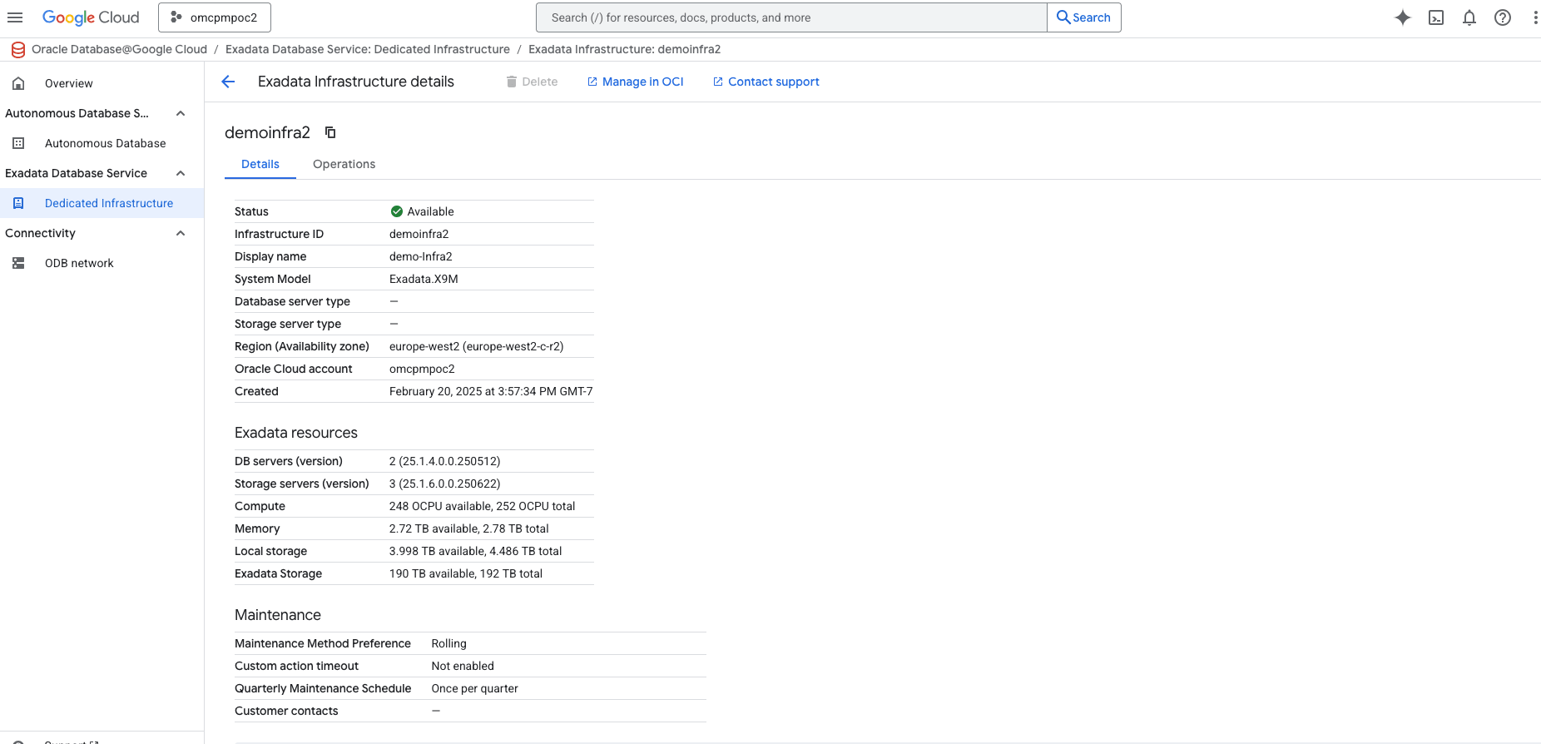Open the Gemini sparkle assistant icon
The width and height of the screenshot is (1541, 744).
coord(1403,17)
